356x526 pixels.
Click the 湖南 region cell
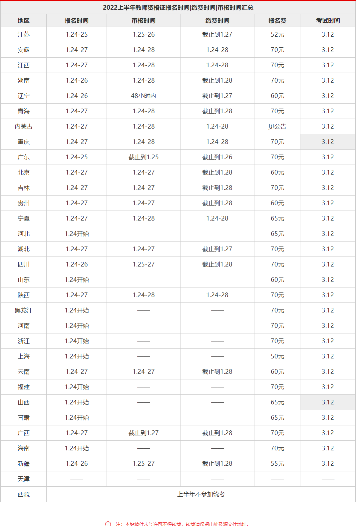pyautogui.click(x=24, y=81)
